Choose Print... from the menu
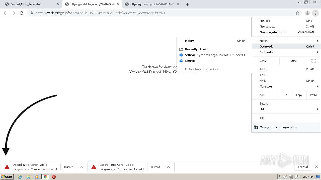Image resolution: width=321 pixels, height=180 pixels. pos(286,69)
